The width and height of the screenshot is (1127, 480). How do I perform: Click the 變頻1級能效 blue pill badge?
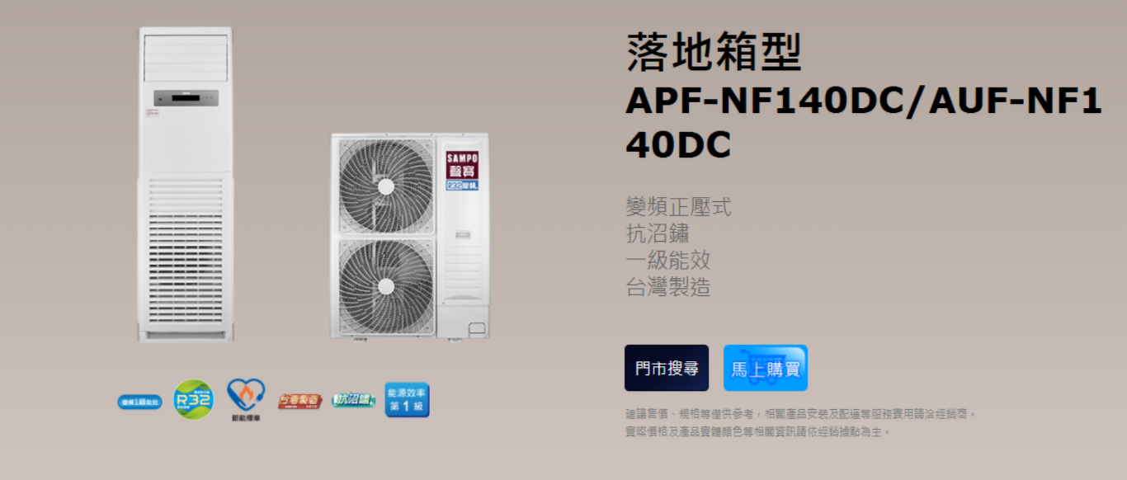pos(140,402)
